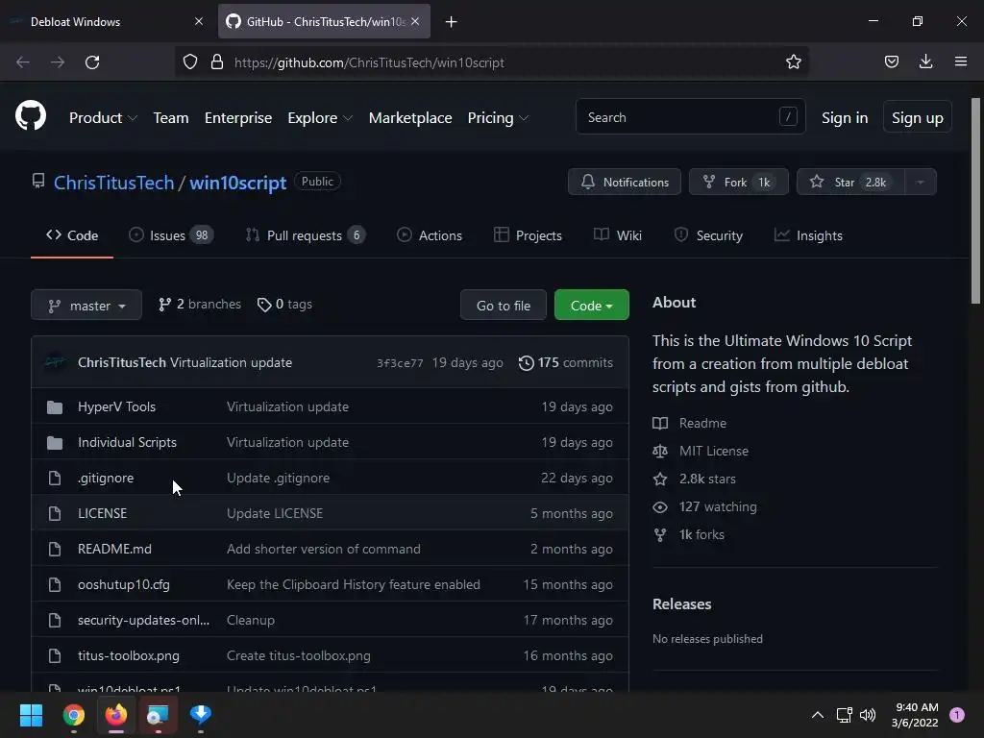Open ooshutup10.cfg file

(124, 585)
